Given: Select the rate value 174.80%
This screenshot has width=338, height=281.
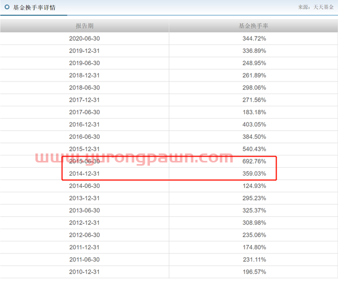Looking at the screenshot, I should [254, 247].
